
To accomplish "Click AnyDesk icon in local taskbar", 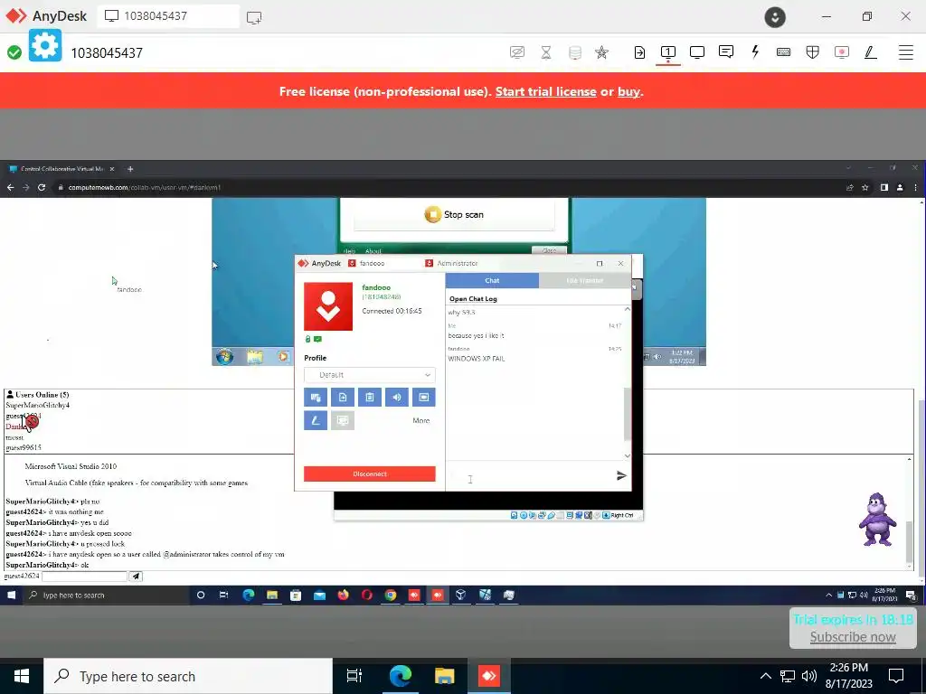I will (489, 676).
